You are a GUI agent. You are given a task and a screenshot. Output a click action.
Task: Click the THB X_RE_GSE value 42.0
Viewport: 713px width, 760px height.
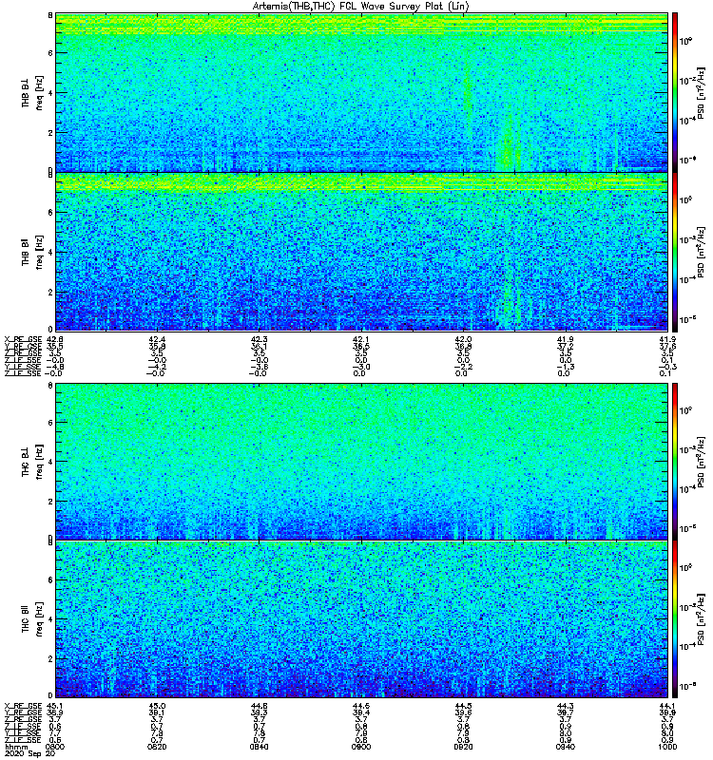coord(463,339)
